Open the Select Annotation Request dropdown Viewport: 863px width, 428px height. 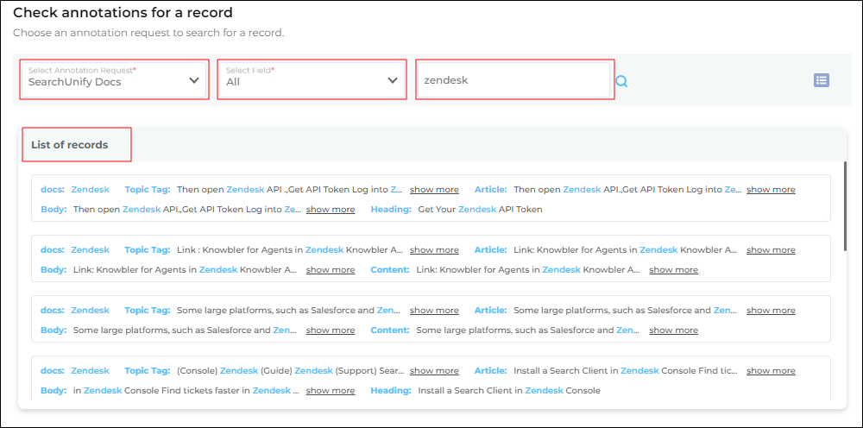(114, 80)
